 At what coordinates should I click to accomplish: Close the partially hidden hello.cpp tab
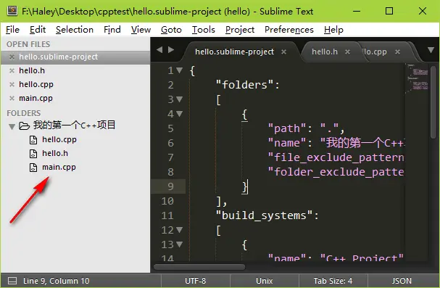[397, 52]
